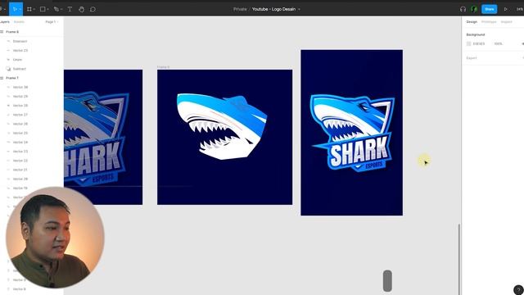The image size is (524, 295).
Task: Switch to the Layers tab
Action: click(4, 22)
